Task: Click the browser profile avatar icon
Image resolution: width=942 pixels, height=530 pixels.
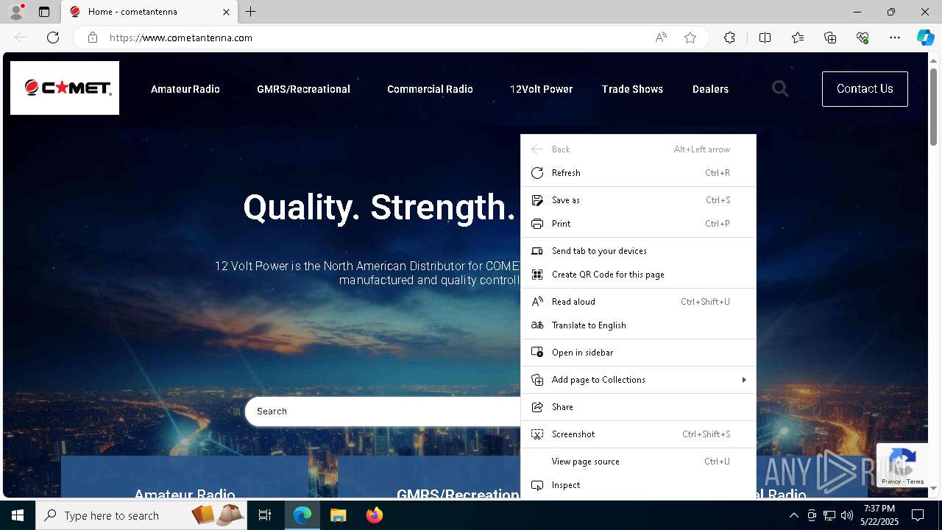Action: pyautogui.click(x=16, y=12)
